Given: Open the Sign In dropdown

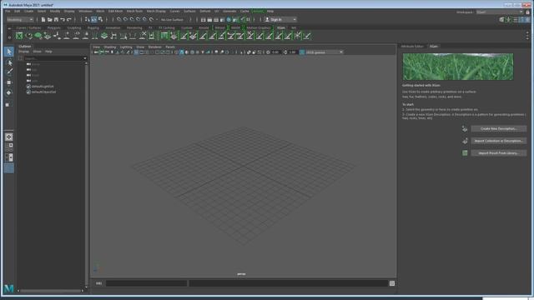Looking at the screenshot, I should pos(281,20).
